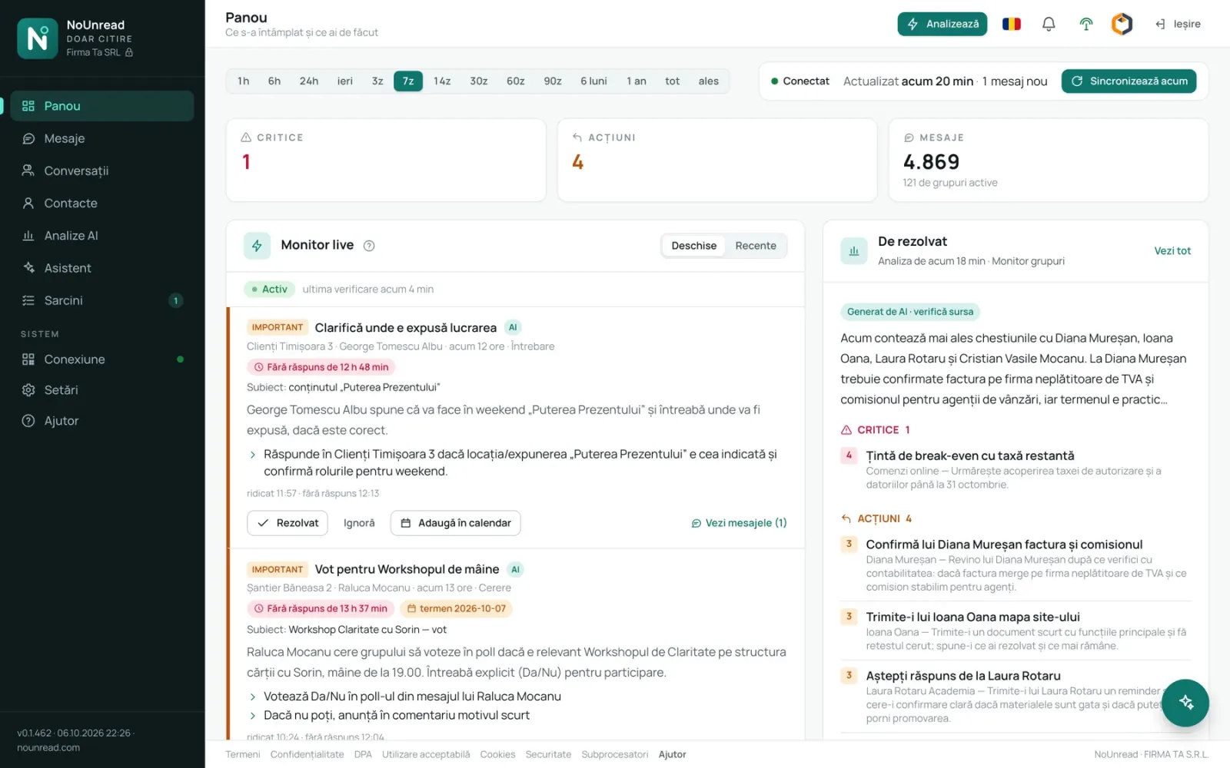Click the lock icon next to Firma Ta SRL

point(129,52)
